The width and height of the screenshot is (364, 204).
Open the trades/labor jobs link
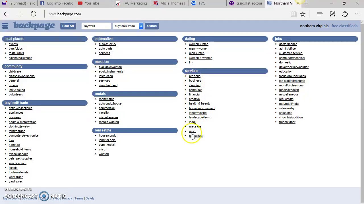(287, 122)
